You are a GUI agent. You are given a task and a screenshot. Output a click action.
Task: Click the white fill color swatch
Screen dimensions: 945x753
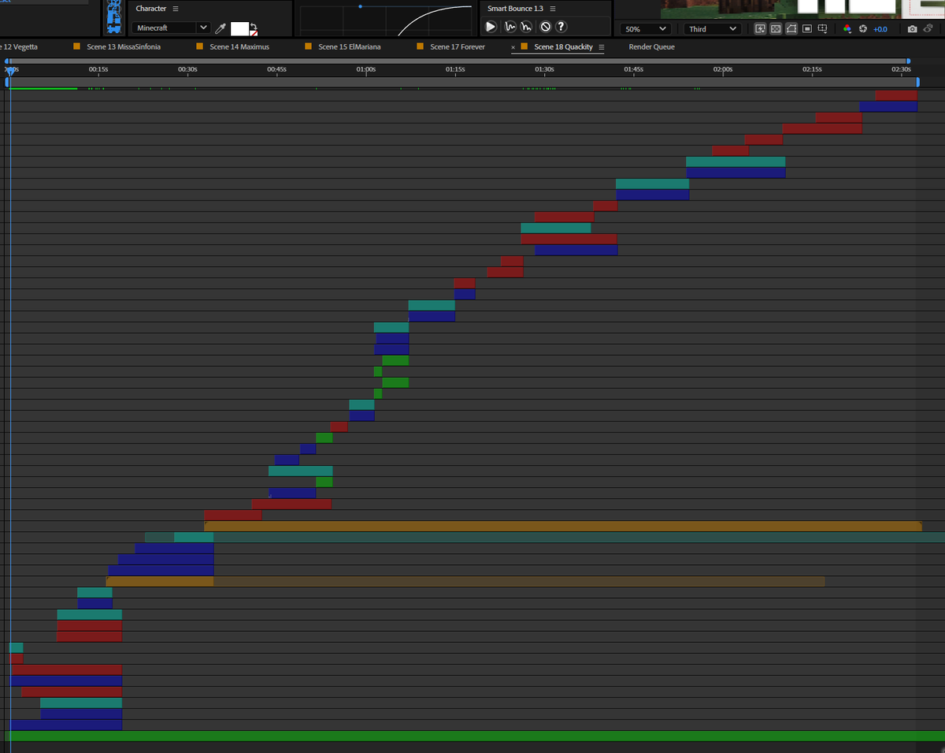(239, 29)
